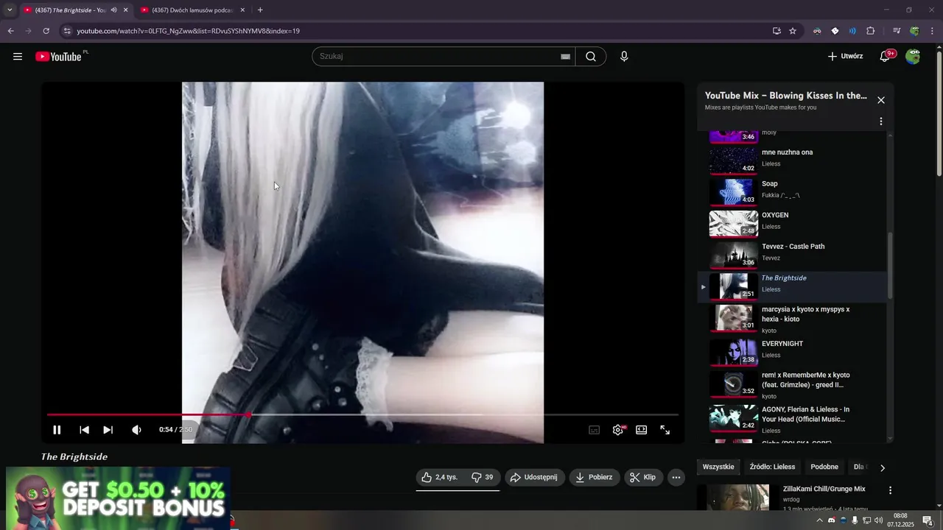Reload the current page
This screenshot has width=943, height=530.
pyautogui.click(x=46, y=31)
